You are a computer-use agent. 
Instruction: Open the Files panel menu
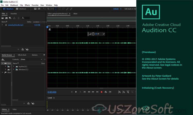[7, 14]
